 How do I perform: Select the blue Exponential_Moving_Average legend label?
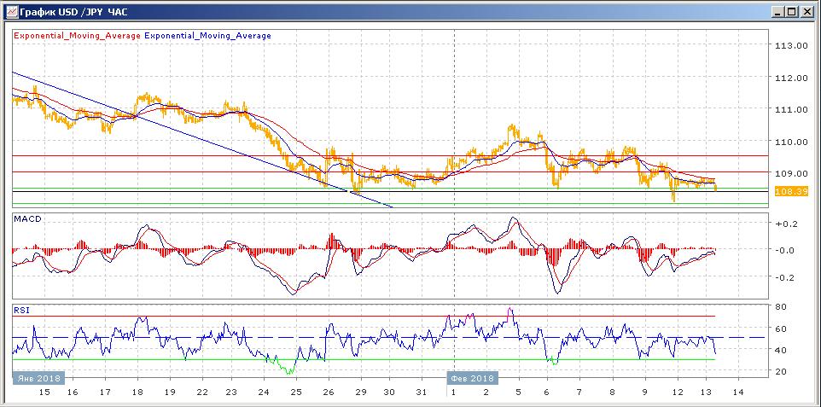coord(208,36)
